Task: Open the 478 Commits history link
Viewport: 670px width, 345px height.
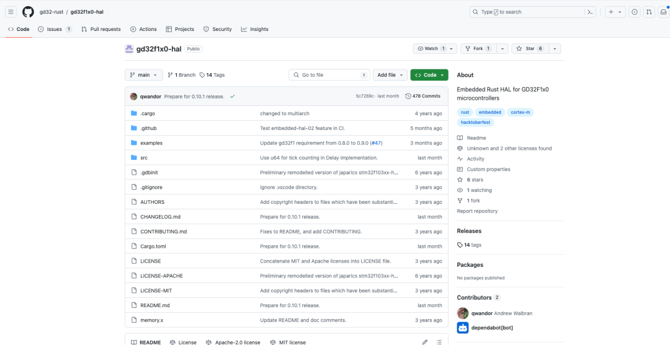Action: click(422, 97)
